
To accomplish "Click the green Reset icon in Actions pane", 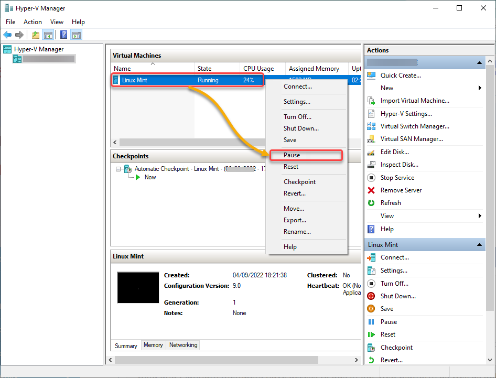I will pos(371,334).
